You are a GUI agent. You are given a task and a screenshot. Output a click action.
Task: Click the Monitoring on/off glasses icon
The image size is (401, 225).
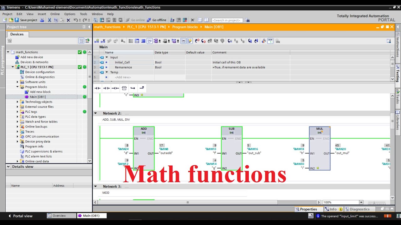coord(270,41)
